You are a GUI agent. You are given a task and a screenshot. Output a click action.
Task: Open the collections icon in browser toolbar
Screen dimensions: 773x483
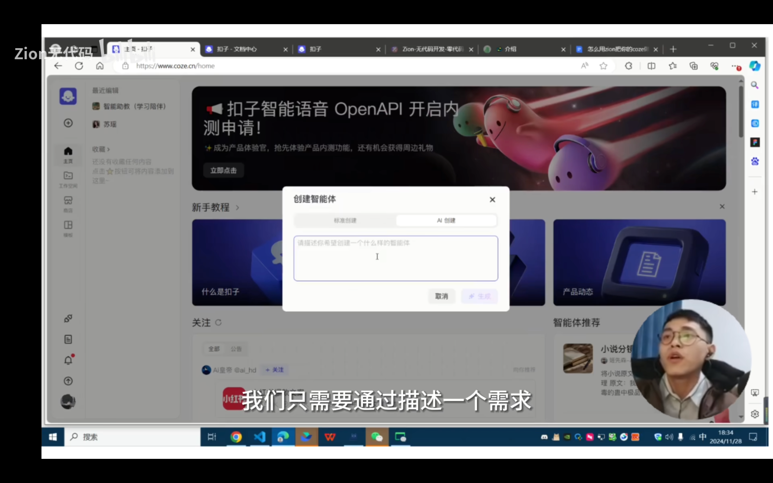(x=694, y=66)
